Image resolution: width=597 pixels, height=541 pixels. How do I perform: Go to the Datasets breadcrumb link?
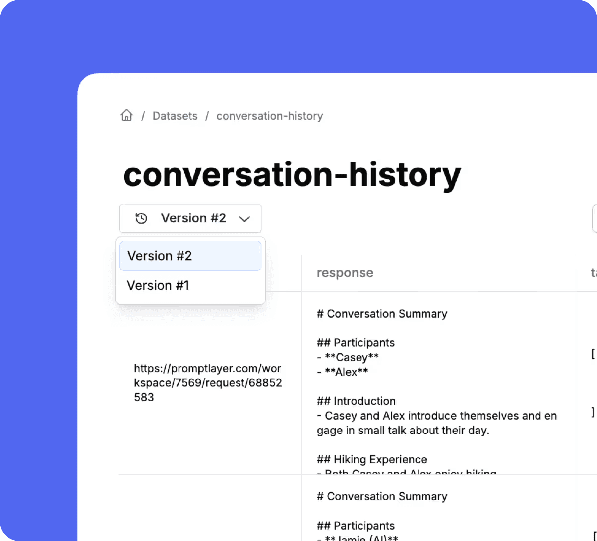tap(175, 116)
